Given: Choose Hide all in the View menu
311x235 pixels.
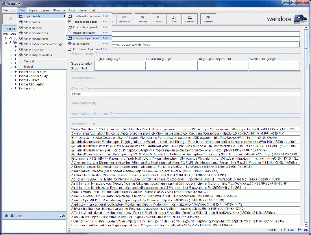Looking at the screenshot, I should (x=29, y=67).
